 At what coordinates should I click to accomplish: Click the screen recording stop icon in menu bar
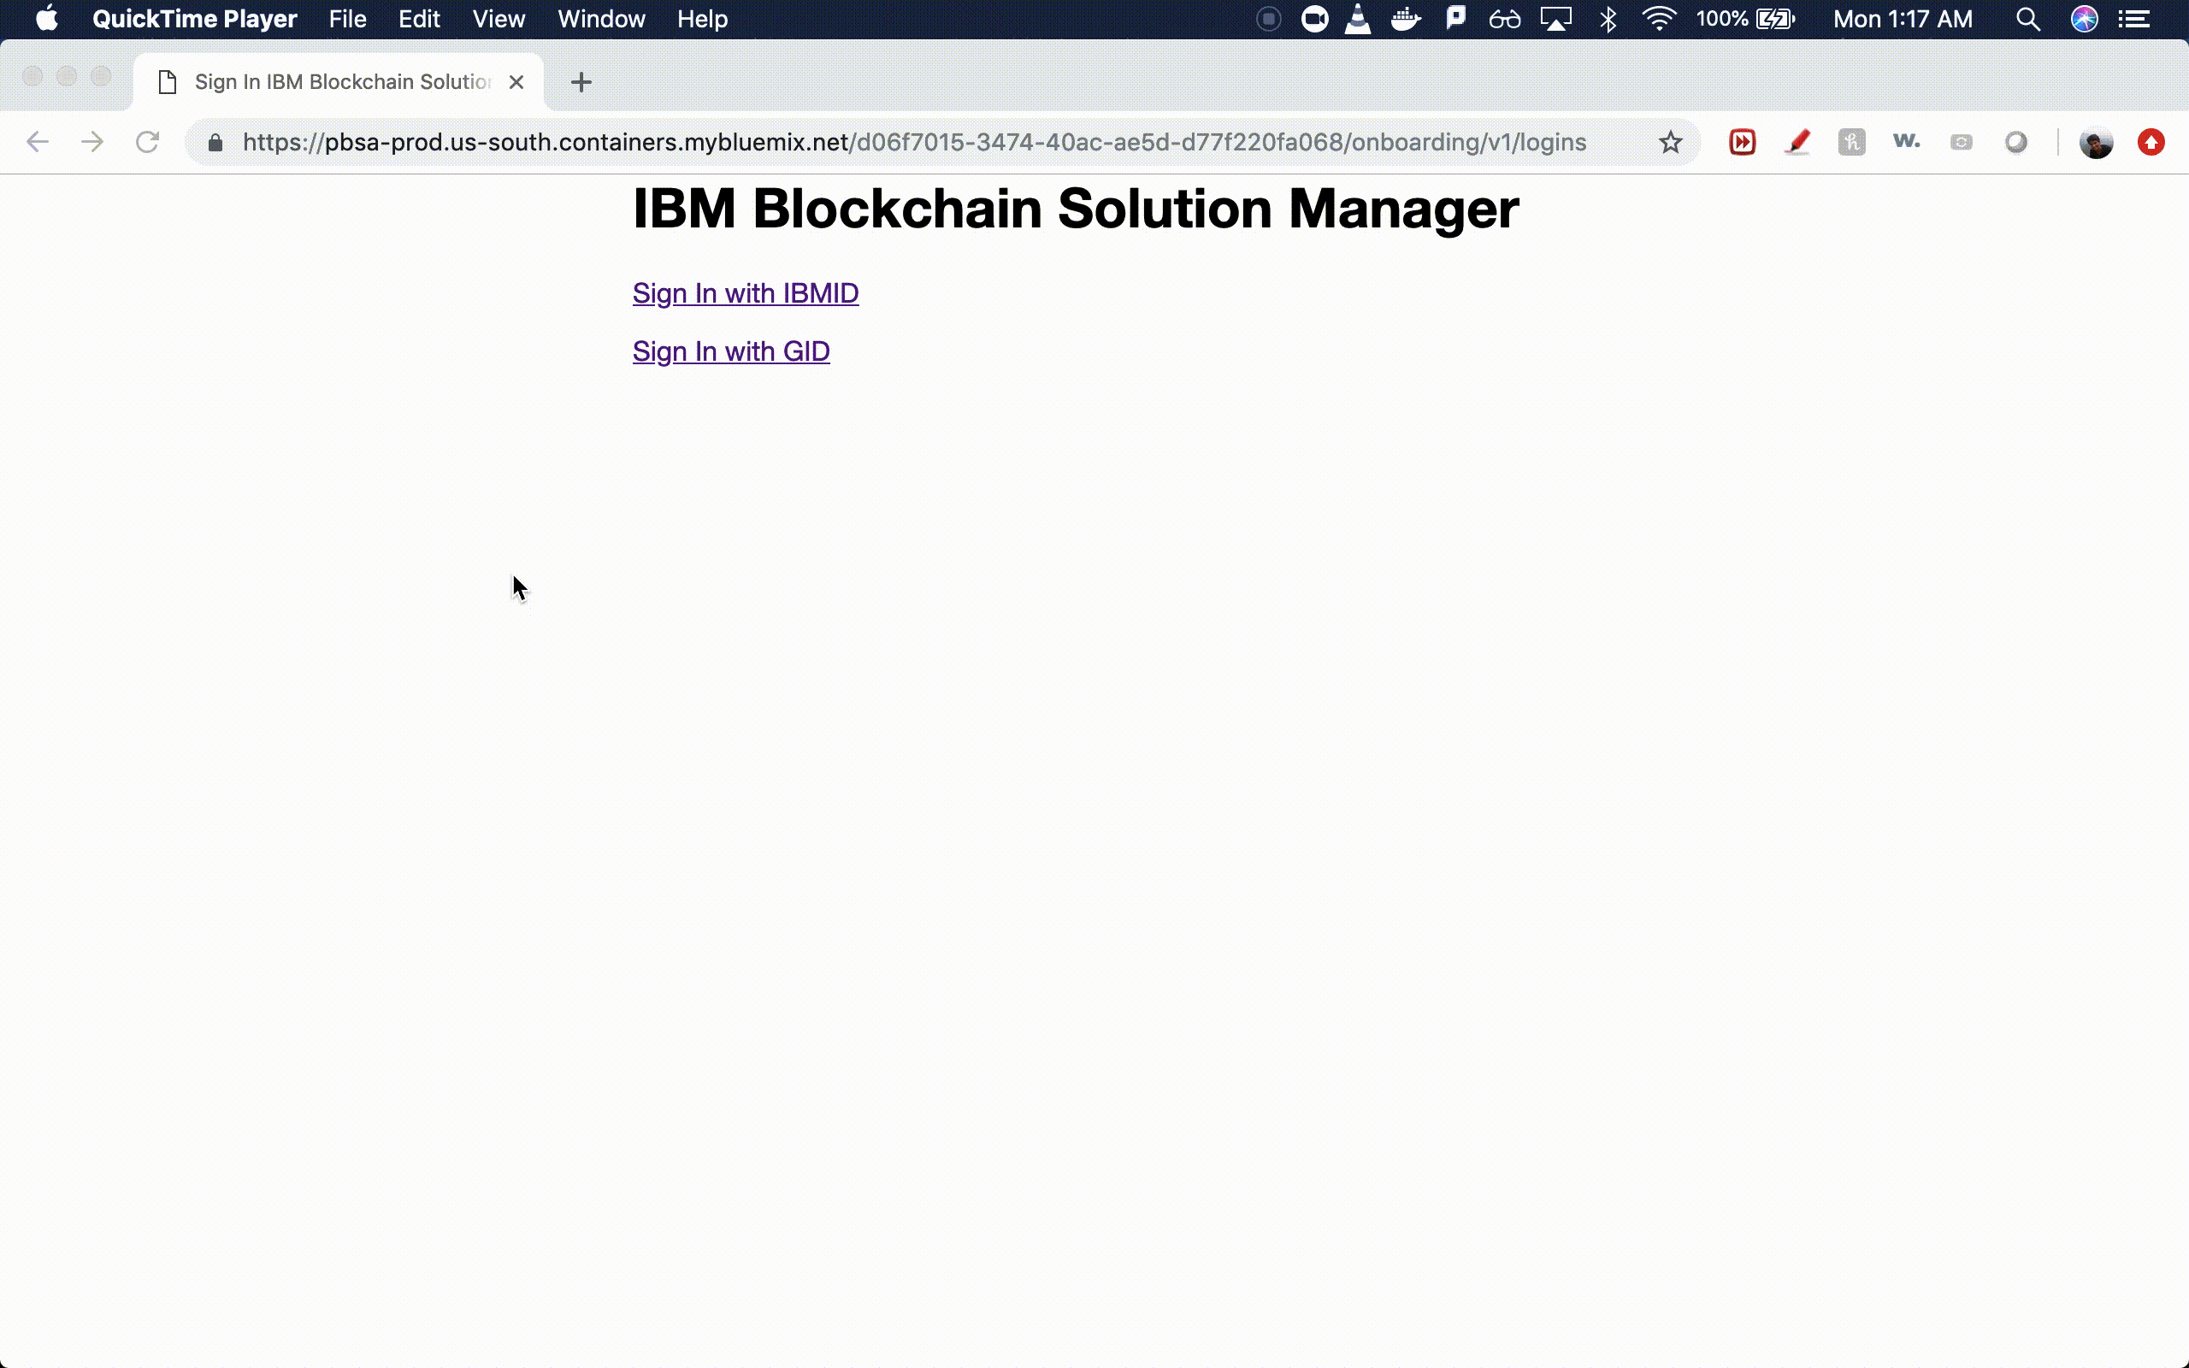pos(1269,19)
